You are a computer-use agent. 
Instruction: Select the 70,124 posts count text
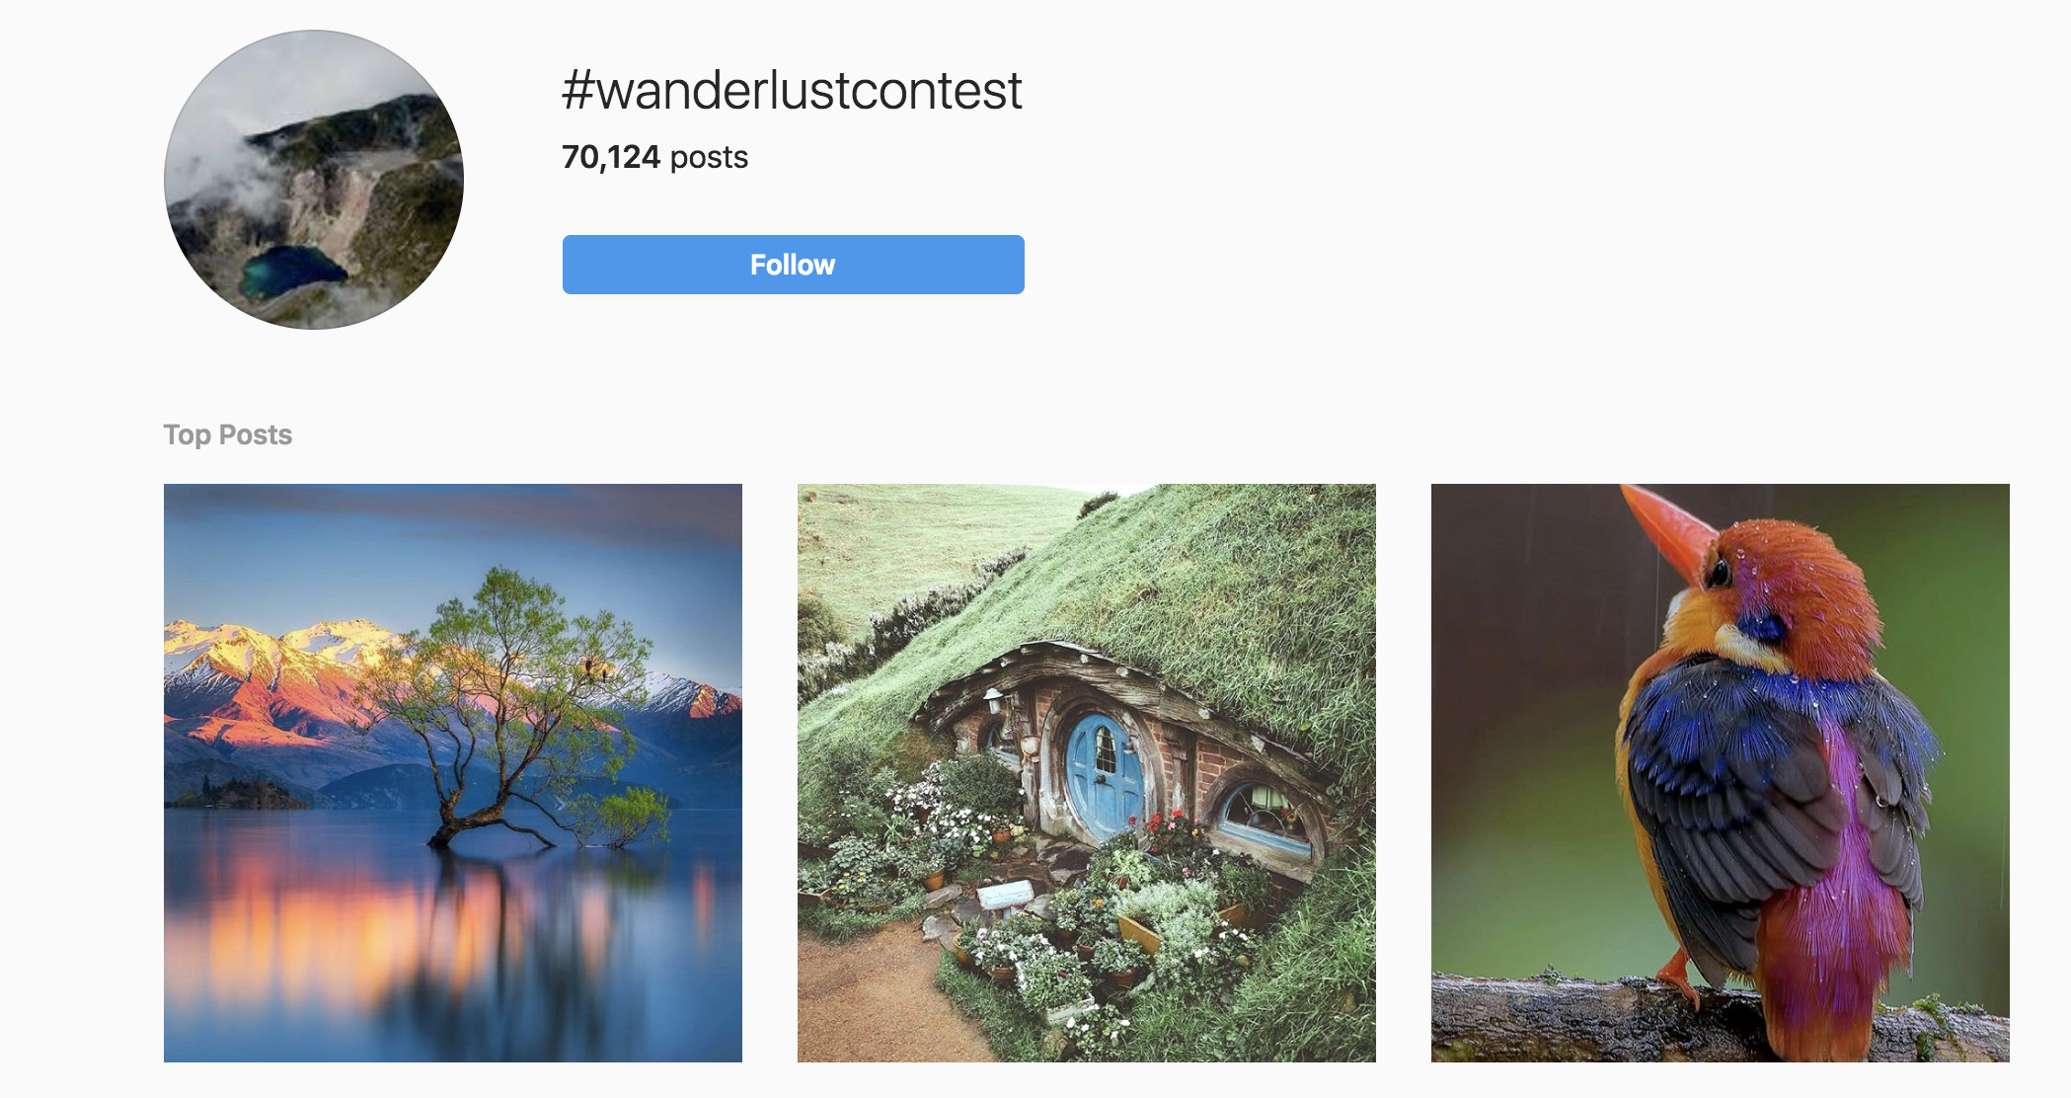(x=654, y=157)
